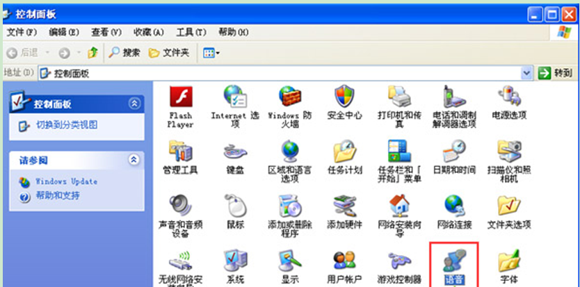The height and width of the screenshot is (287, 580).
Task: Open the views dropdown in toolbar
Action: pyautogui.click(x=211, y=53)
